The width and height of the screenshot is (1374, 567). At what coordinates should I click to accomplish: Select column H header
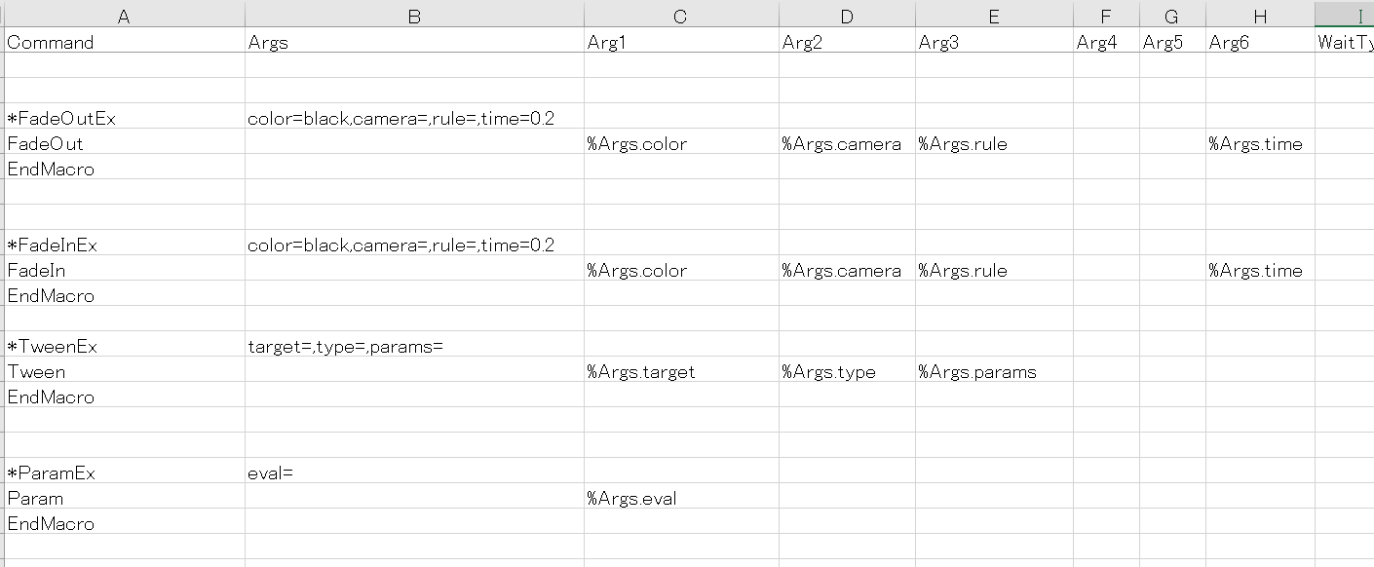pos(1260,16)
